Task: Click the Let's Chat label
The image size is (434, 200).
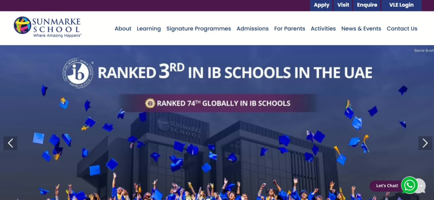Action: (387, 186)
